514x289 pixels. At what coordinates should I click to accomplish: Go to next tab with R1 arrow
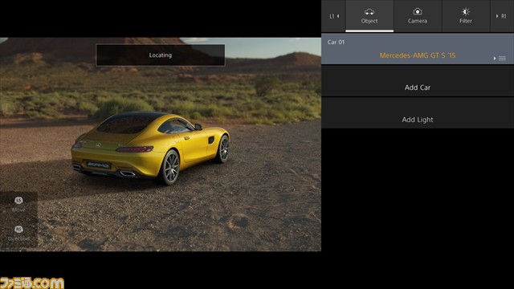501,16
